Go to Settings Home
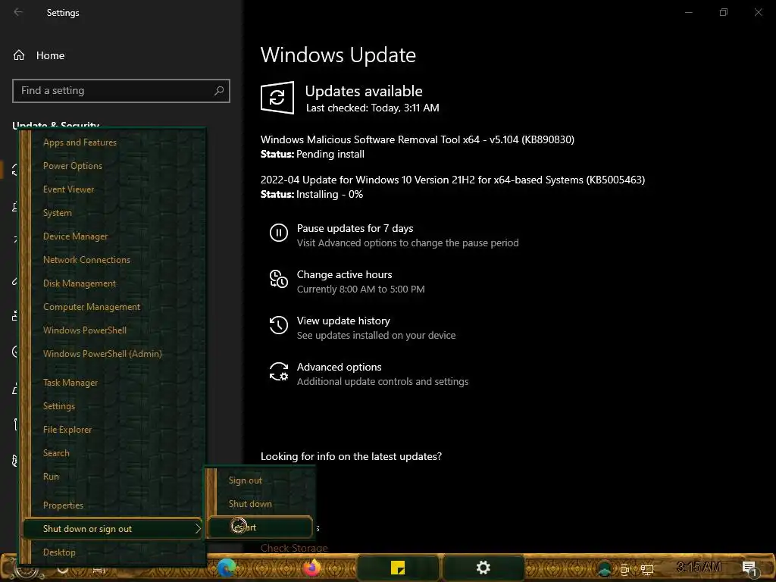776x582 pixels. (50, 55)
